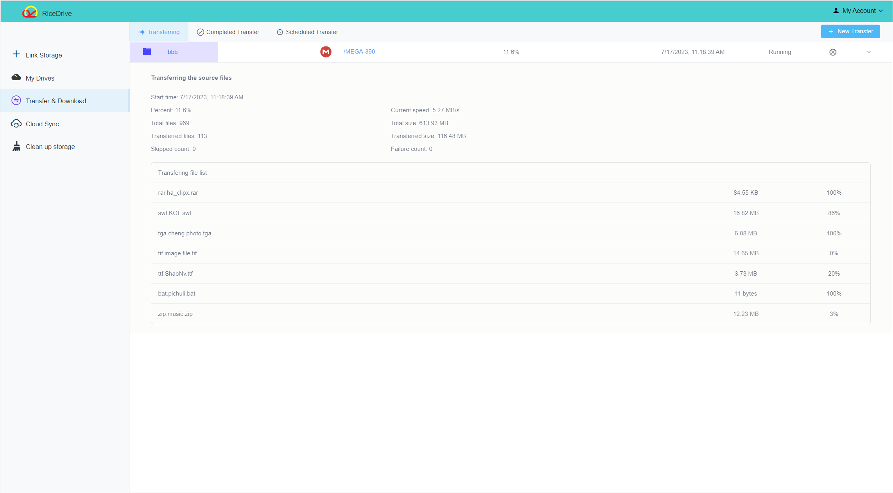
Task: Toggle the transfer running status indicator
Action: point(780,52)
